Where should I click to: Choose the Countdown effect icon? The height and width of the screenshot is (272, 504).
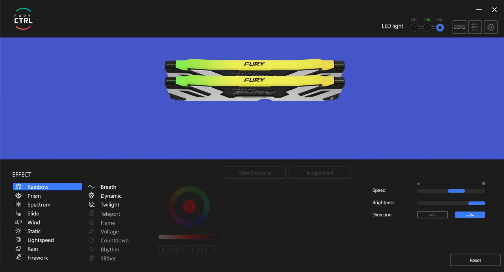point(91,241)
